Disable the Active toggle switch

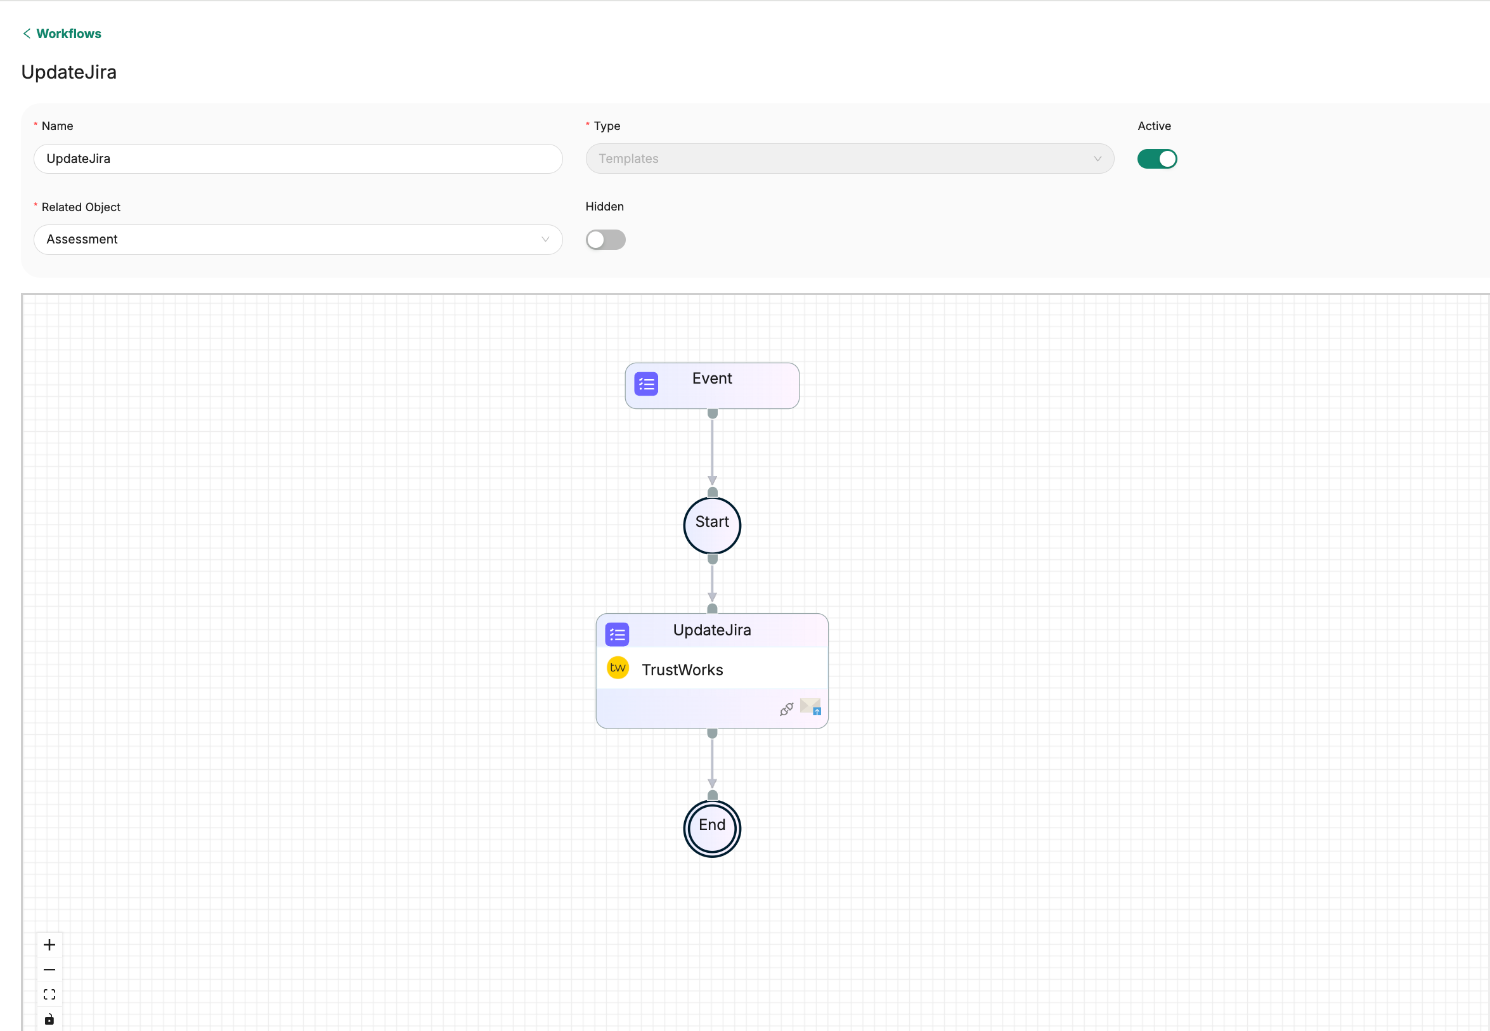(1156, 159)
